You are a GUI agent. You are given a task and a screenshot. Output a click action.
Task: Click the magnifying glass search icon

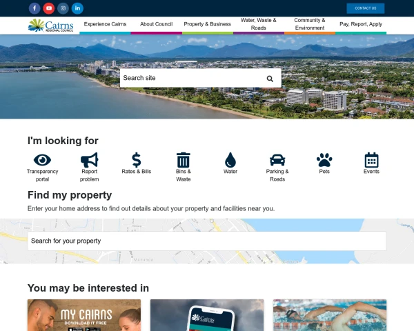270,79
